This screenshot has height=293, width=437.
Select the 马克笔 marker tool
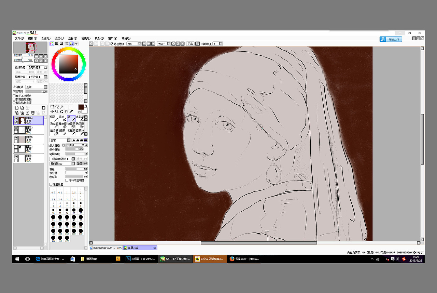pos(54,125)
